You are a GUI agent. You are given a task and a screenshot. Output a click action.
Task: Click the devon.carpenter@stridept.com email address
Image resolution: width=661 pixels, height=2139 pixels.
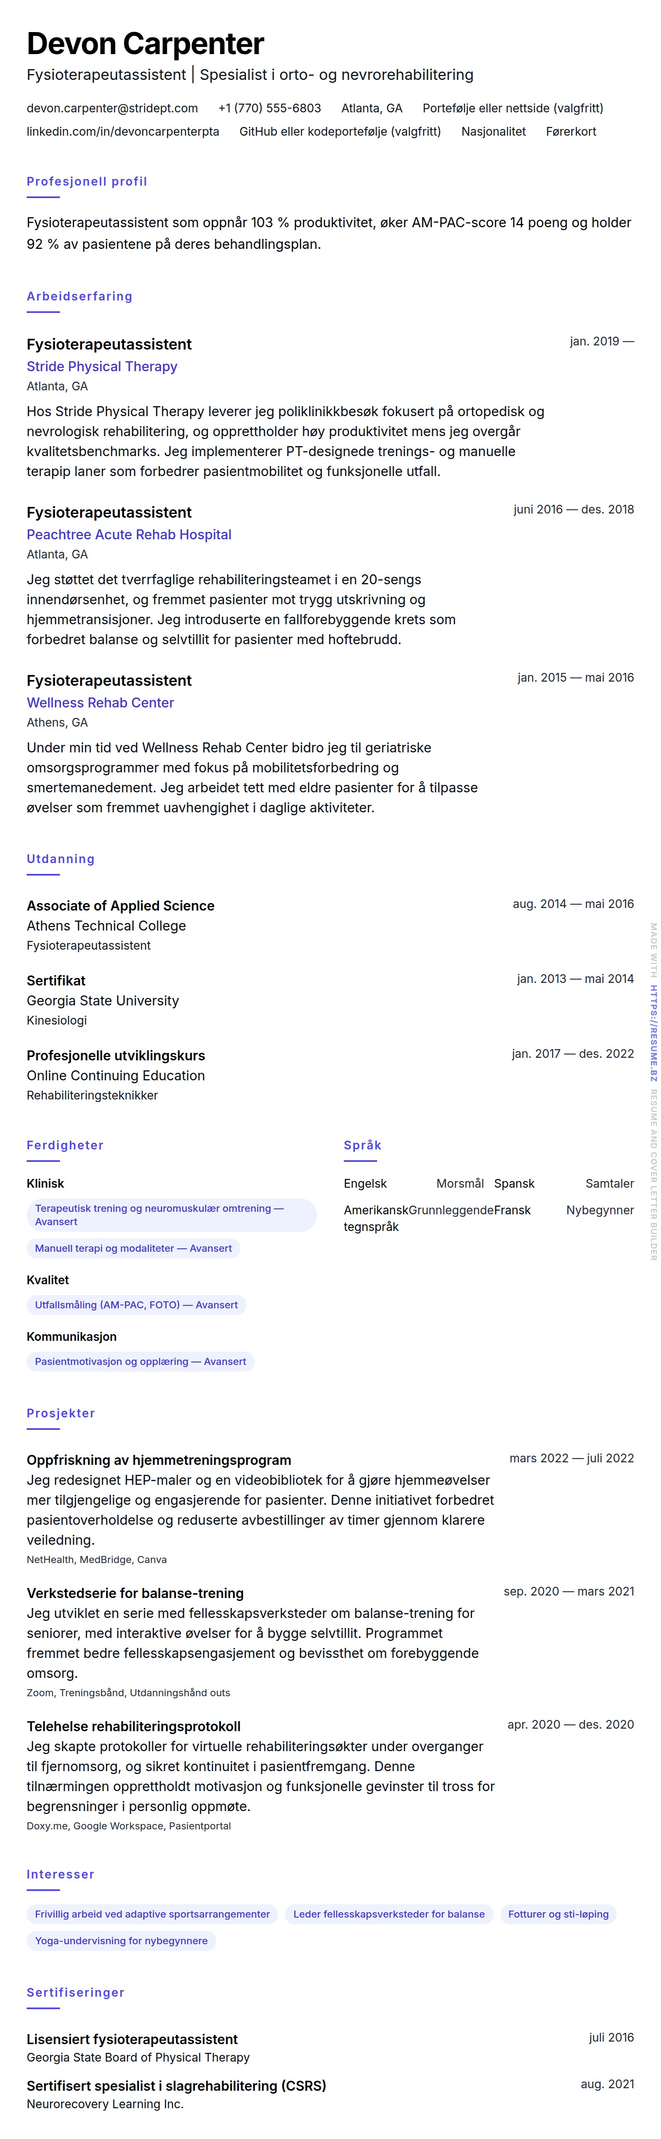pyautogui.click(x=112, y=108)
